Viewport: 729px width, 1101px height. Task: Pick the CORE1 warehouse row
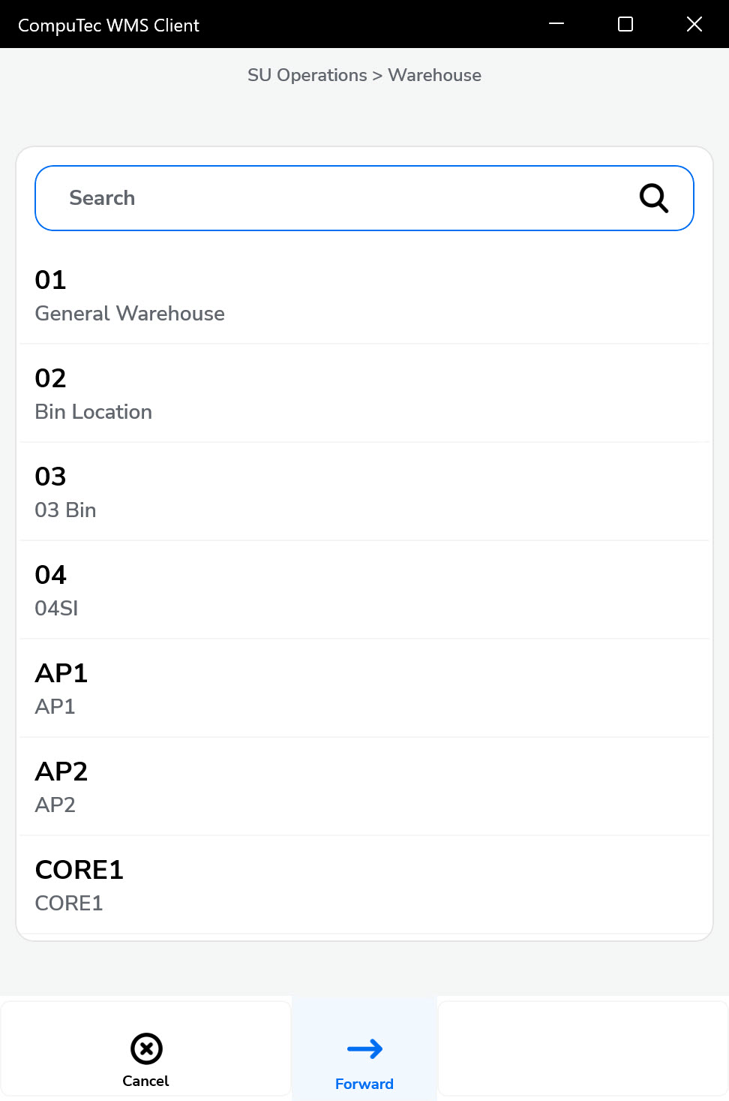364,886
